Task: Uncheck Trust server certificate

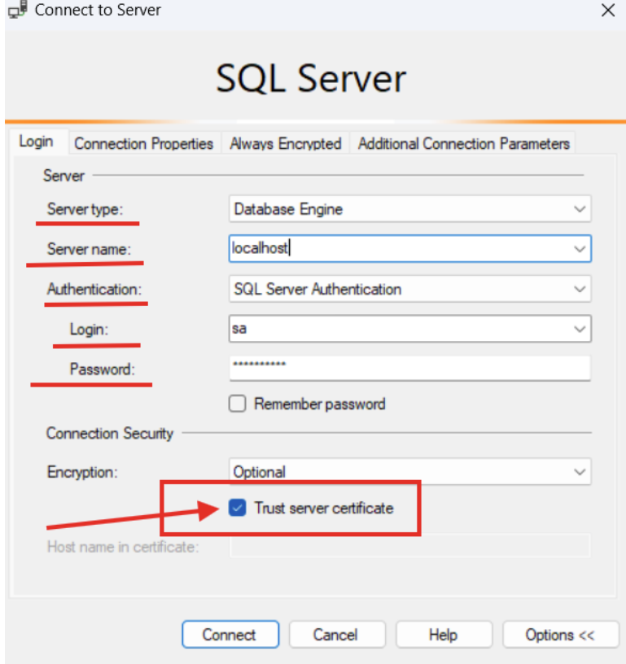Action: click(x=238, y=509)
